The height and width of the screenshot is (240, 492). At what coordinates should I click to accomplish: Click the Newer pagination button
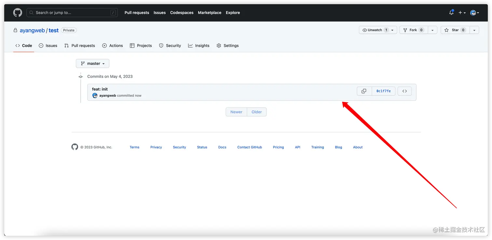click(236, 112)
